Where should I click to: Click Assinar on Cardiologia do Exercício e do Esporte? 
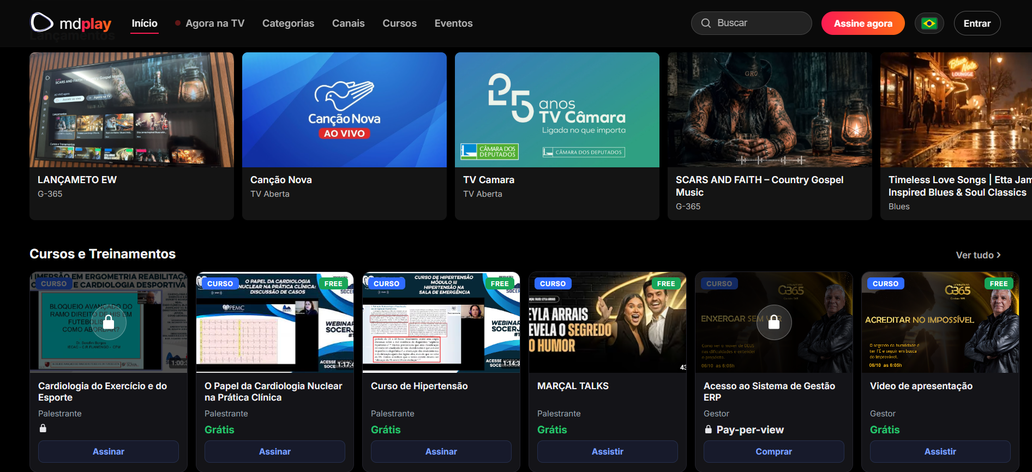[x=109, y=451]
